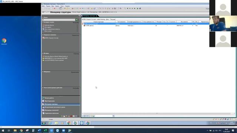Open Internet Explorer in the remote taskbar
This screenshot has height=133, width=237.
pyautogui.click(x=50, y=123)
